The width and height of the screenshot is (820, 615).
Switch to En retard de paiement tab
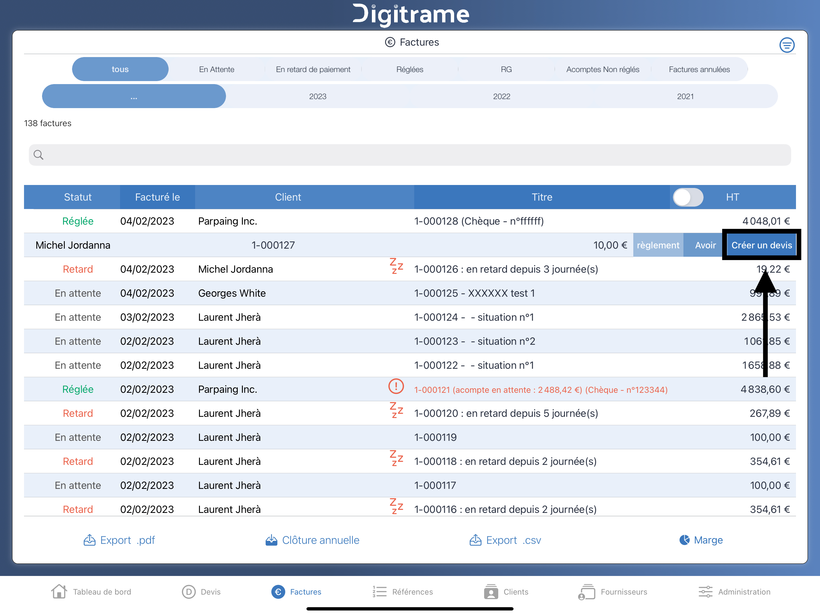point(313,69)
